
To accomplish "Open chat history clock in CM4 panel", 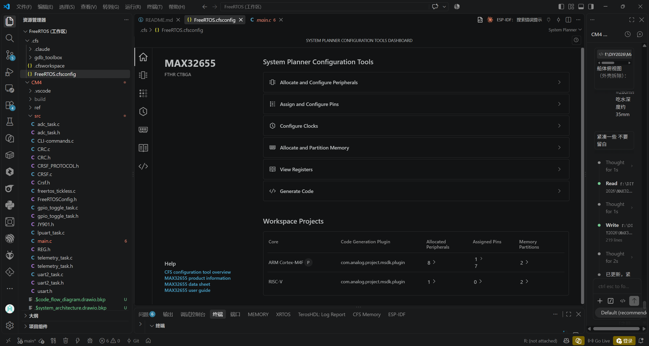I will click(x=628, y=34).
